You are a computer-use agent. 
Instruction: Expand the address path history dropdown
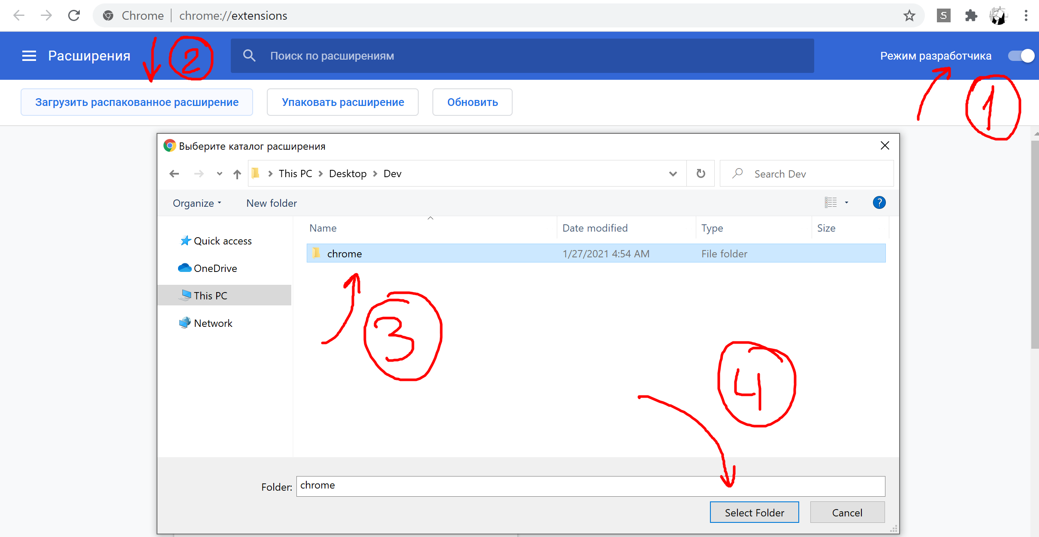pyautogui.click(x=673, y=174)
